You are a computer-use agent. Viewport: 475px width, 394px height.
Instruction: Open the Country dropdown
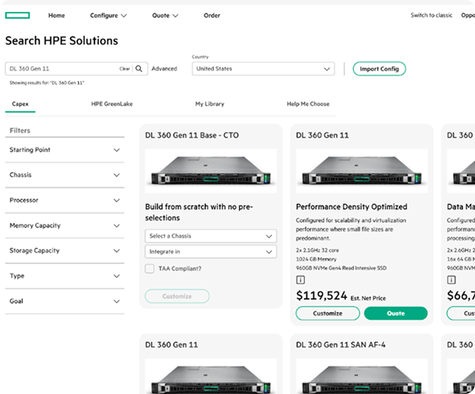click(x=263, y=68)
